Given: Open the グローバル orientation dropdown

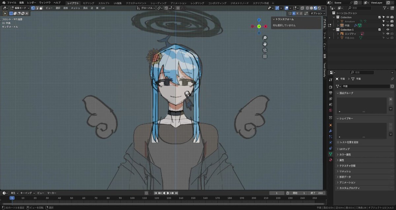Looking at the screenshot, I should [x=146, y=8].
